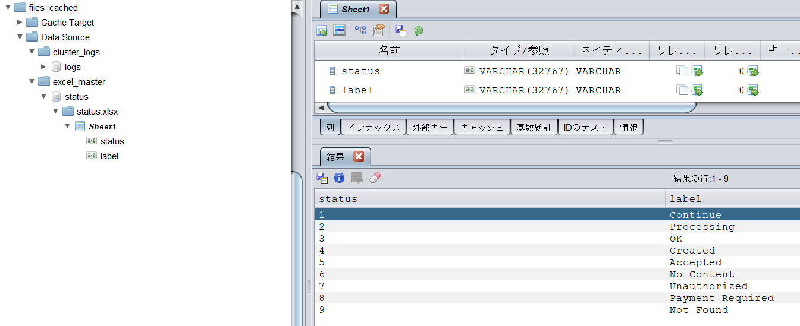This screenshot has height=326, width=800.
Task: Select the Not Found result cell
Action: coord(699,310)
